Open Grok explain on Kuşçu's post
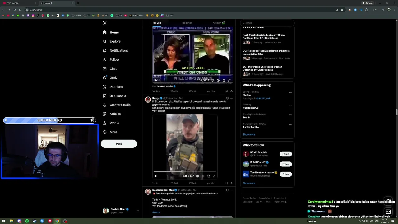 pos(227,98)
